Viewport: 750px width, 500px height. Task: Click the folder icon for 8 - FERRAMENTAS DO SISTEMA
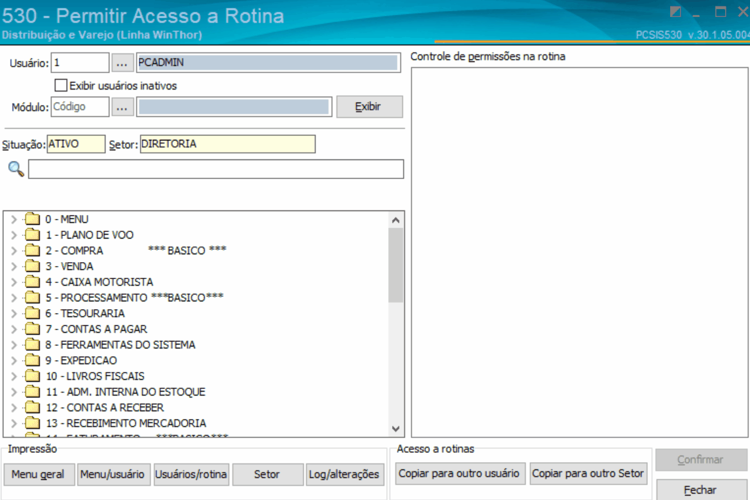[33, 345]
